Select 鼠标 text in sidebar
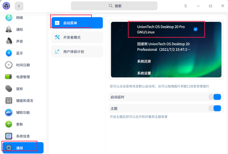This screenshot has width=228, height=154. [20, 89]
